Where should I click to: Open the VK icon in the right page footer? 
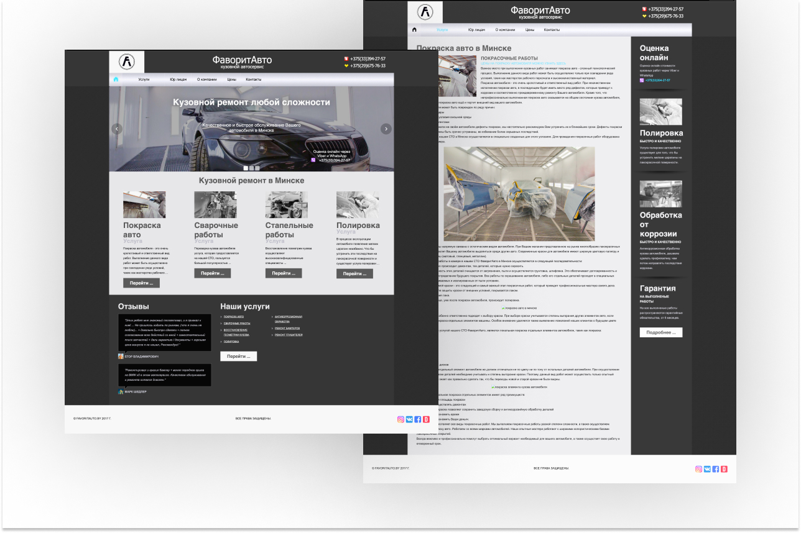(707, 469)
